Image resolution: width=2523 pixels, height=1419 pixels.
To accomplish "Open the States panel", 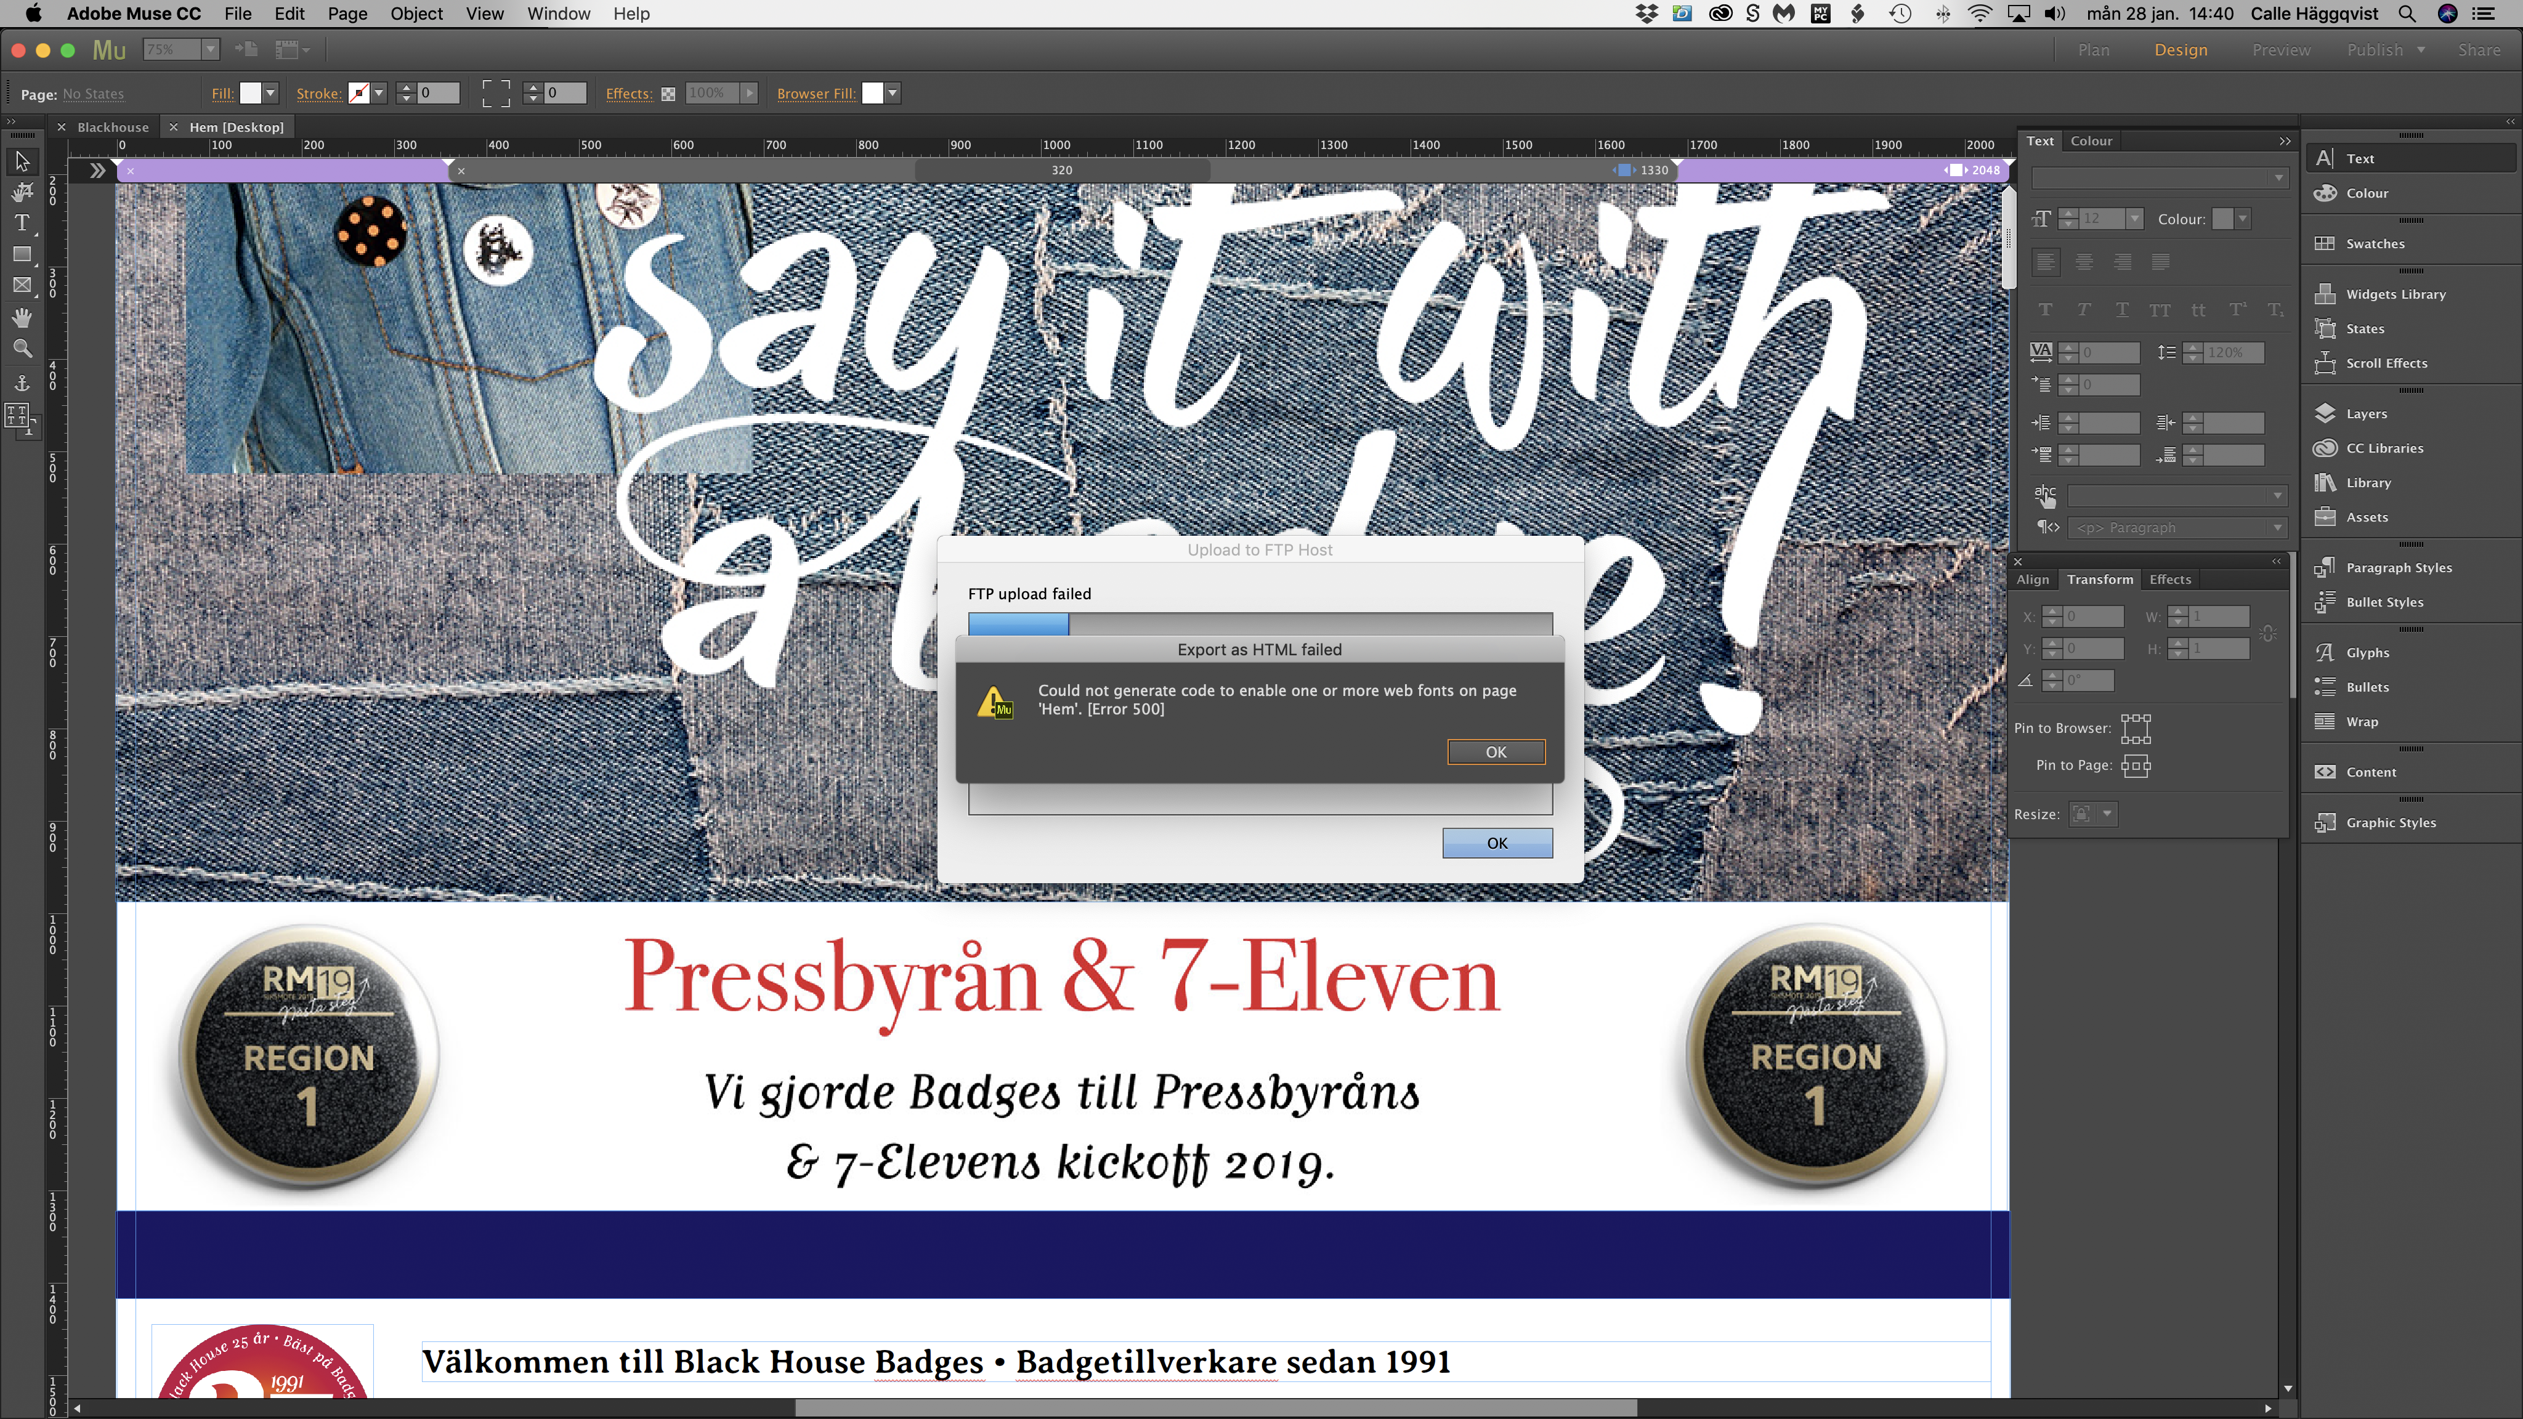I will [x=2410, y=328].
